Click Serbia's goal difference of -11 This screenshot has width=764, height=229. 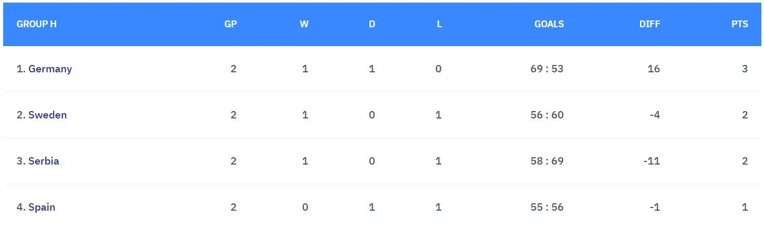pyautogui.click(x=652, y=161)
